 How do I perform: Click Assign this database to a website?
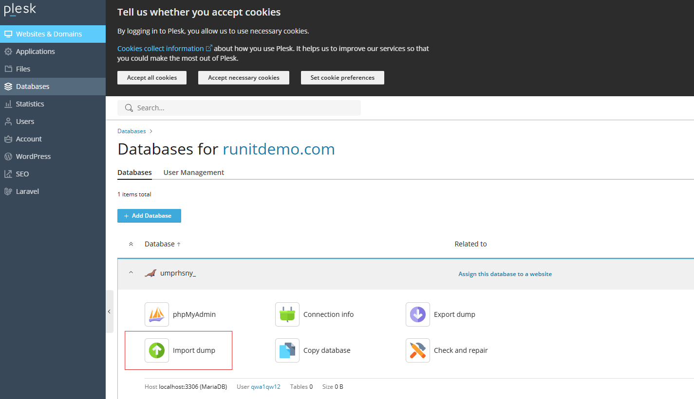click(505, 274)
